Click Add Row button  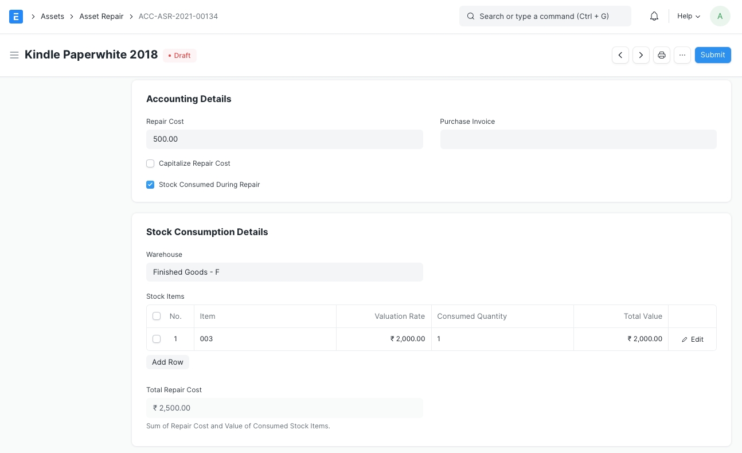[x=167, y=362]
